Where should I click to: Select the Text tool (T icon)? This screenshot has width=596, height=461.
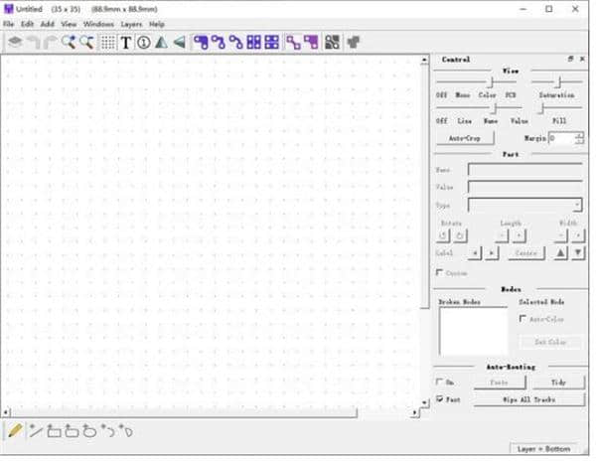(x=126, y=43)
